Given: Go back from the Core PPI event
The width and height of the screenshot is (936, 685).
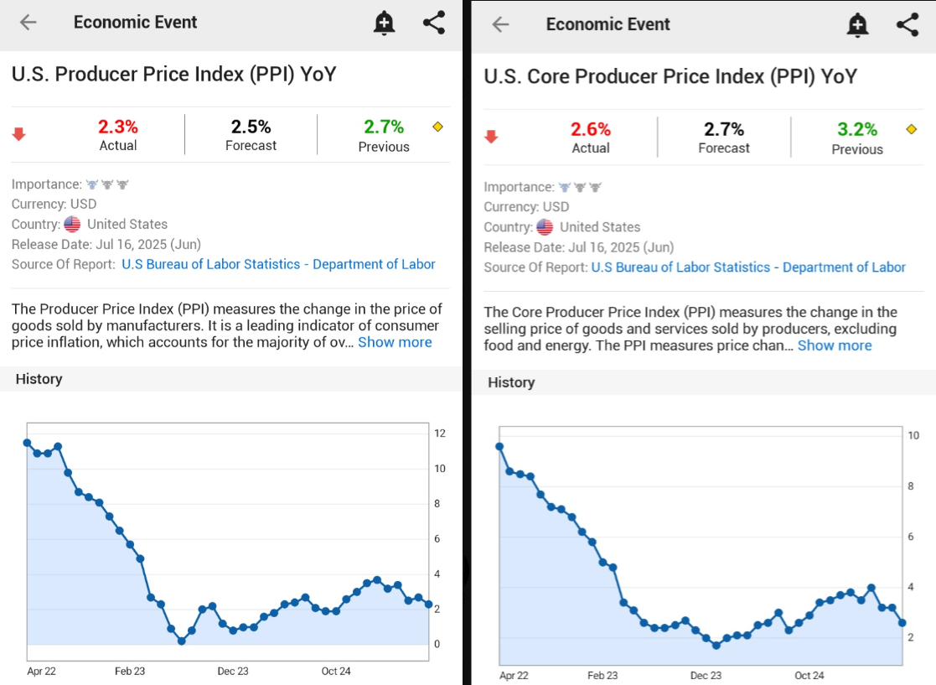Looking at the screenshot, I should tap(500, 24).
